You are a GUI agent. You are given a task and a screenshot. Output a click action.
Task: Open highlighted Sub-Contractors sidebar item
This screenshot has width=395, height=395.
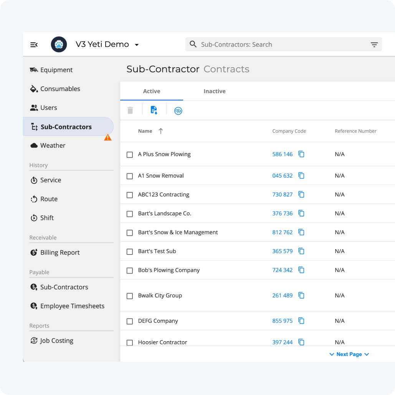(x=68, y=126)
